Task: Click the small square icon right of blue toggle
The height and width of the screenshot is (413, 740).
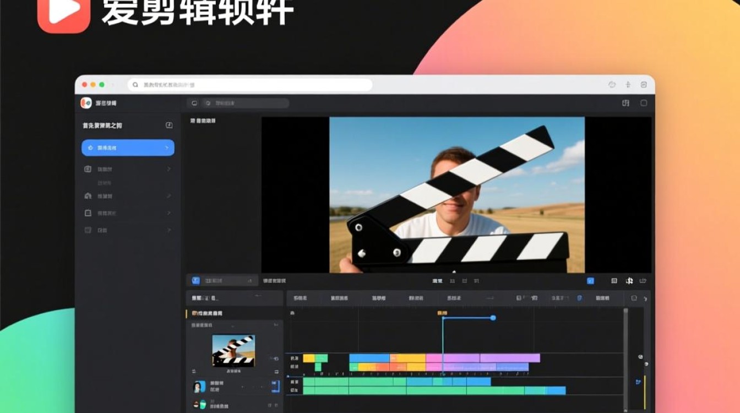Action: (614, 281)
